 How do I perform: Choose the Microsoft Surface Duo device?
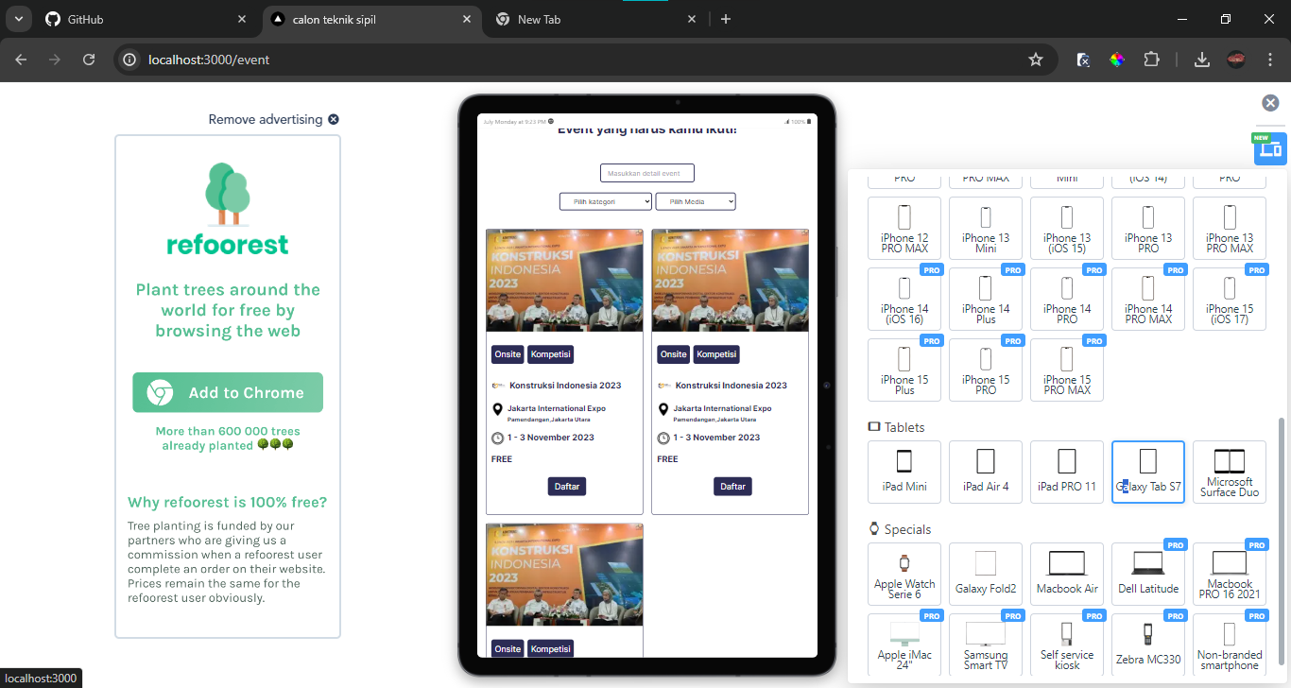(1230, 472)
